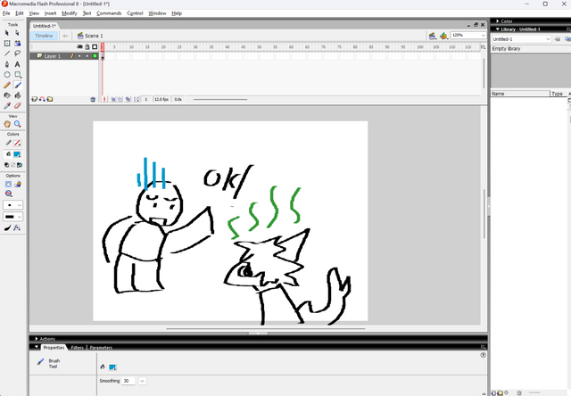Image resolution: width=571 pixels, height=396 pixels.
Task: Expand the Color panel
Action: tap(498, 21)
